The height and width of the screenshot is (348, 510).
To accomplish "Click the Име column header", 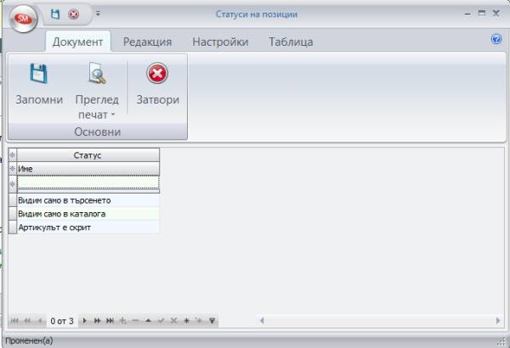I will tap(88, 169).
